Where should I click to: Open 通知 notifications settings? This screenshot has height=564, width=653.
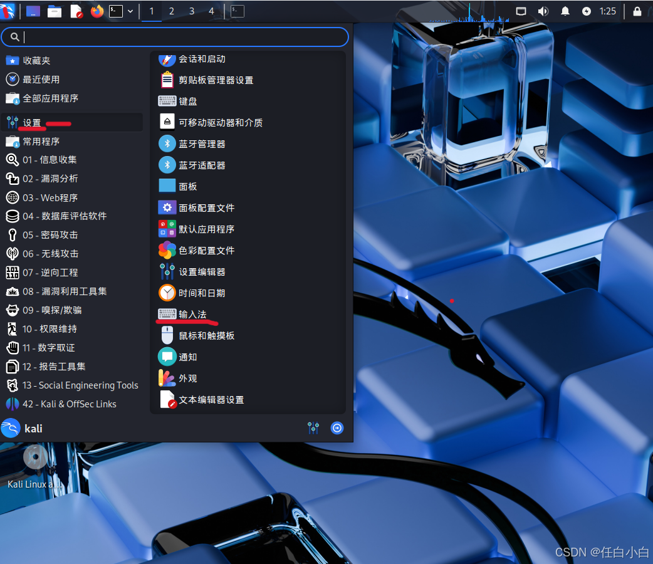click(x=248, y=357)
